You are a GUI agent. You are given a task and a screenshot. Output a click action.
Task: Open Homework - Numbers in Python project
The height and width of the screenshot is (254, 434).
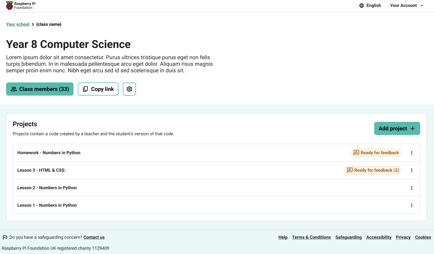49,153
